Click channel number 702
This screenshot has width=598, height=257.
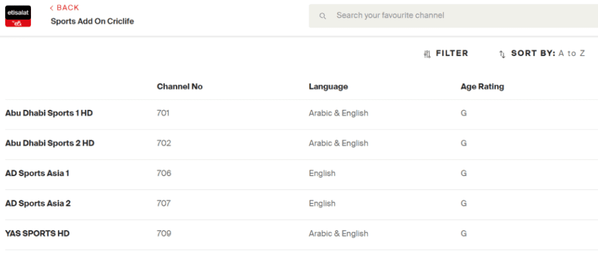164,143
